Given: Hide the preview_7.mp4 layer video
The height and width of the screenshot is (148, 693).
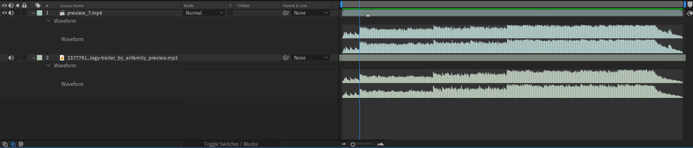Looking at the screenshot, I should click(x=5, y=13).
